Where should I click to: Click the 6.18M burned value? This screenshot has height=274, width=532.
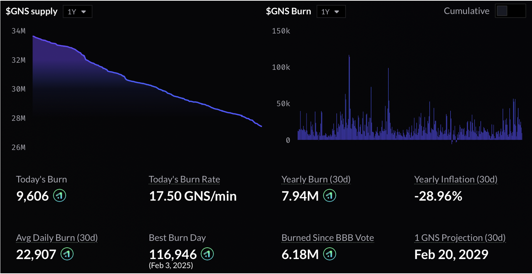tap(300, 254)
